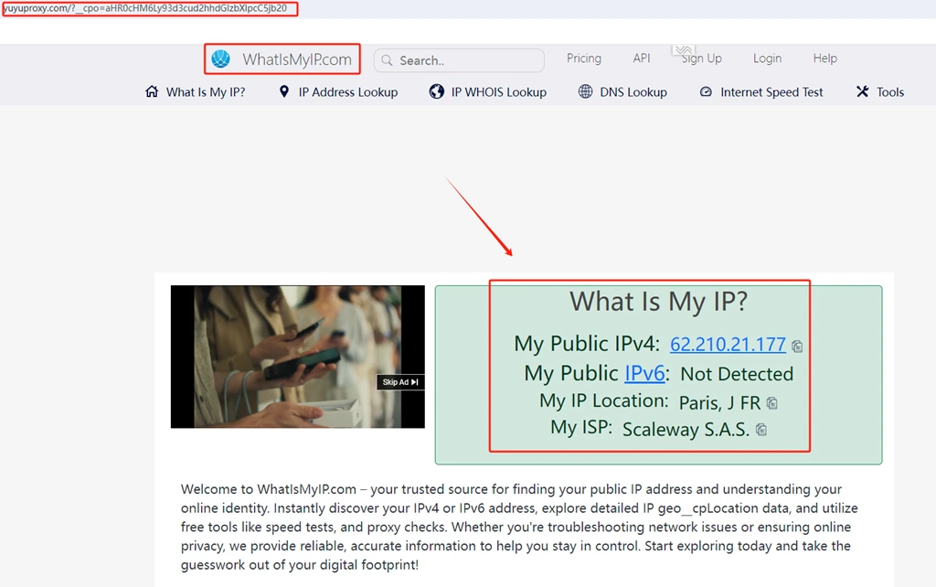Click the WhatIsMyIP.com globe logo icon
The width and height of the screenshot is (936, 587).
[x=220, y=59]
